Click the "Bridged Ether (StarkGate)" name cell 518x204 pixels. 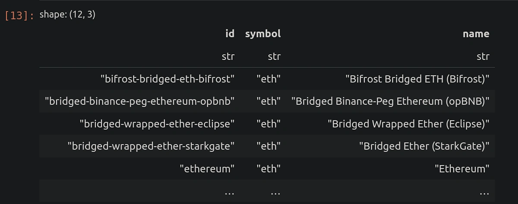click(x=424, y=146)
